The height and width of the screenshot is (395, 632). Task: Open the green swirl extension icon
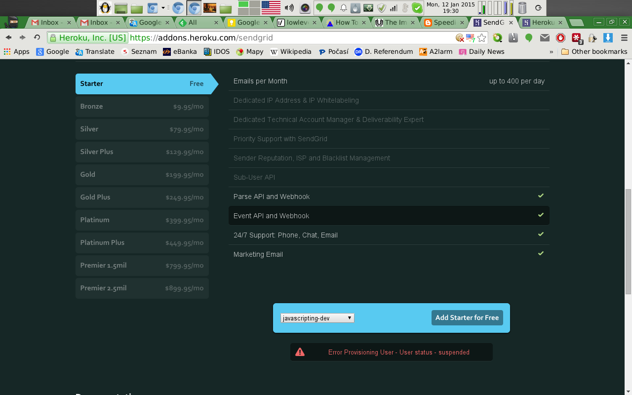(x=498, y=38)
